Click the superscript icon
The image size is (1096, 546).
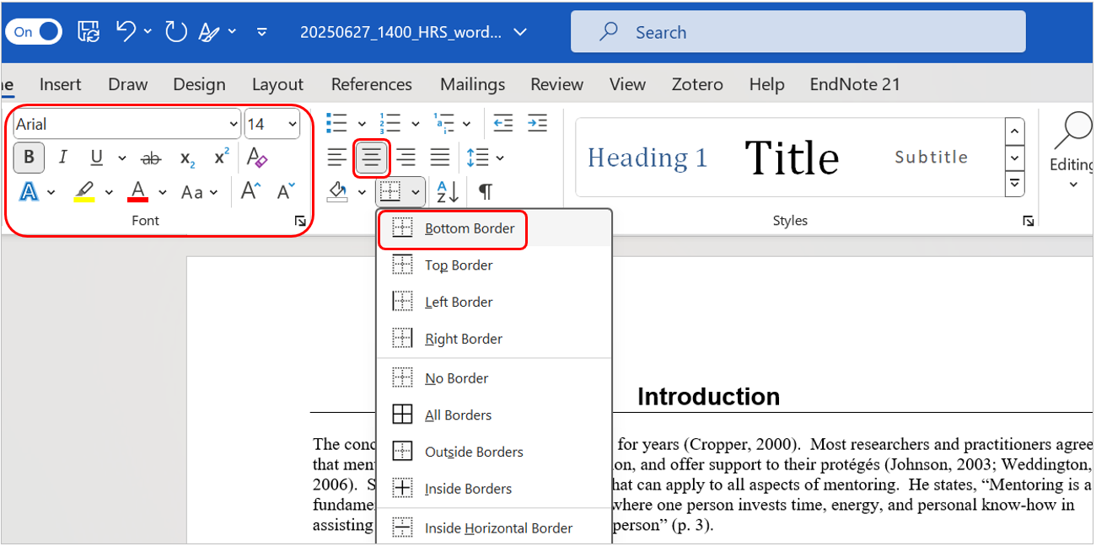[x=222, y=158]
